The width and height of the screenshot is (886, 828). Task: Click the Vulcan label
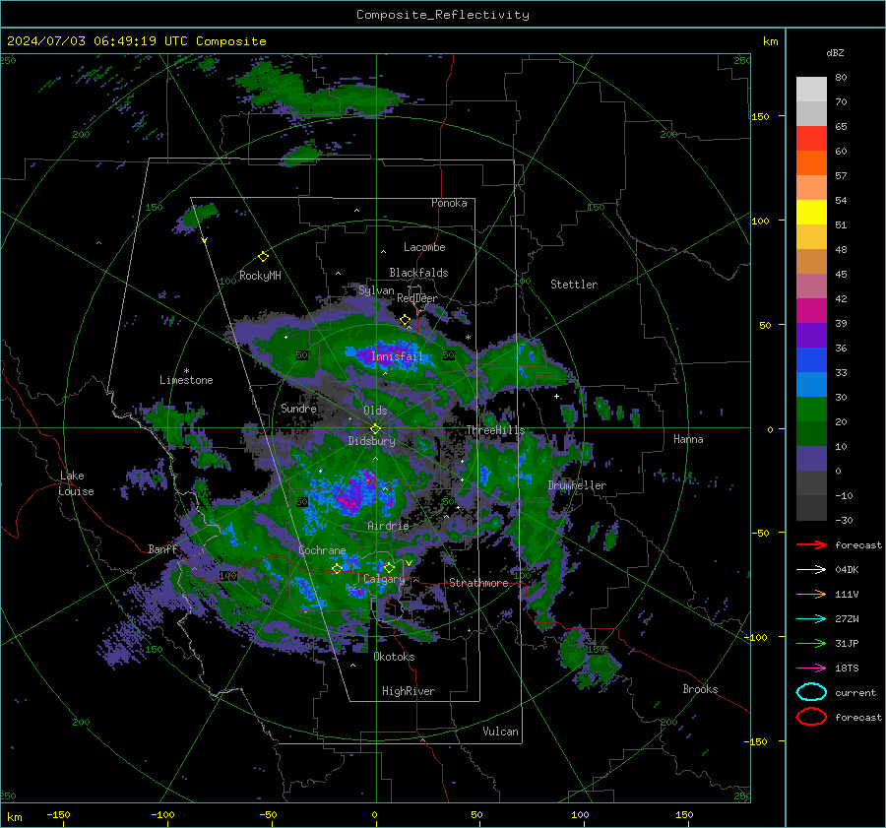[500, 732]
